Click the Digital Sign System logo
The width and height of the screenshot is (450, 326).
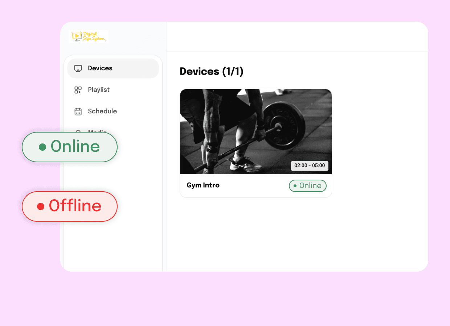[x=89, y=37]
